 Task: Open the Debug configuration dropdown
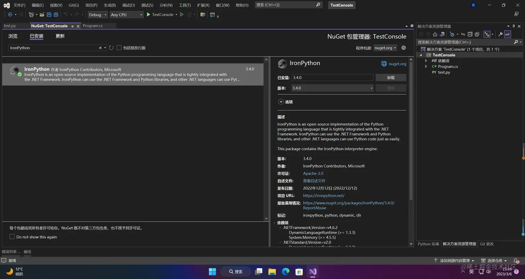pos(98,15)
